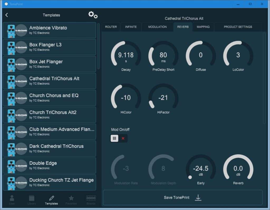Viewport: 270px width, 210px height.
Task: Switch to the ROUTER tab
Action: [111, 27]
